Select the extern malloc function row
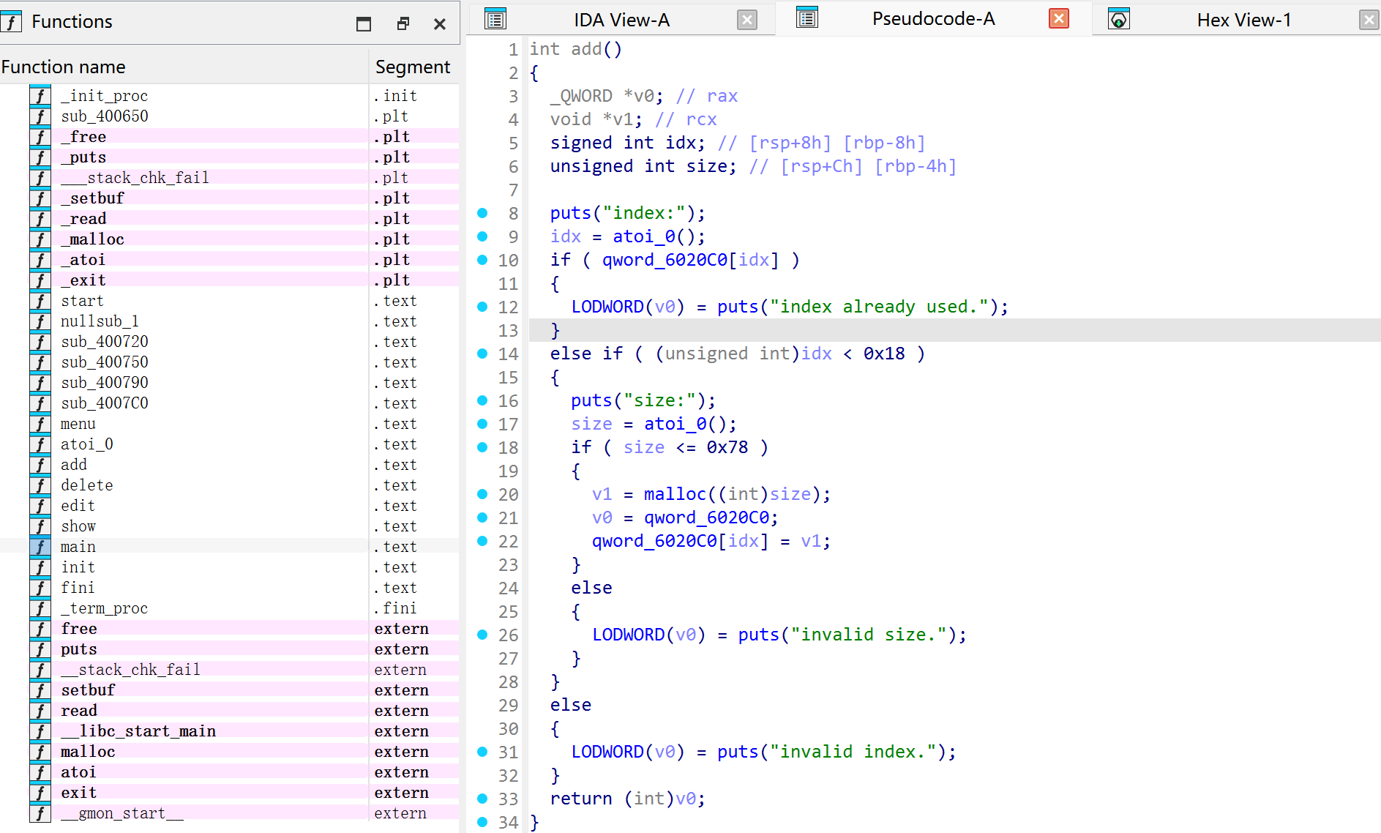The width and height of the screenshot is (1381, 833). point(230,752)
